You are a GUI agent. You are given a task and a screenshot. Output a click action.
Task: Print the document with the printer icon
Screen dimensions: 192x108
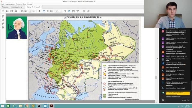(x=7, y=11)
